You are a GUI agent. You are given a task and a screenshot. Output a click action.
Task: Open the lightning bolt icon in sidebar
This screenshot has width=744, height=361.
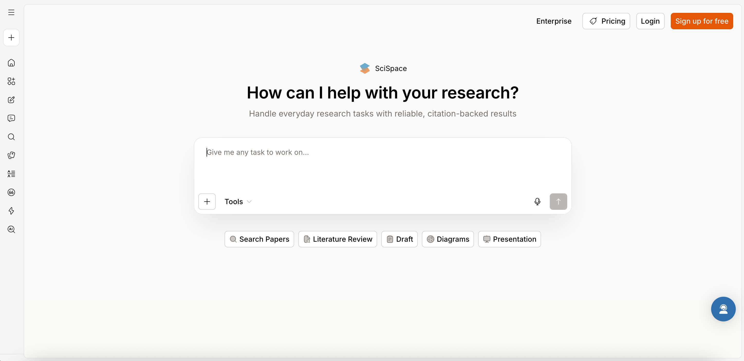(x=11, y=211)
